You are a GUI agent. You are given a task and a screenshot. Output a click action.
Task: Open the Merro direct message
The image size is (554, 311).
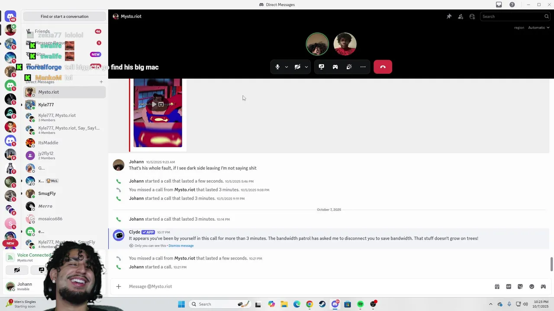tap(64, 206)
